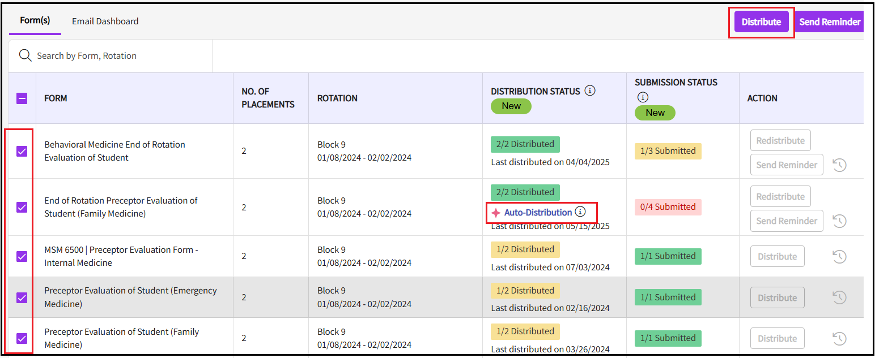Image resolution: width=875 pixels, height=358 pixels.
Task: Uncheck MSM 6500 Preceptor Evaluation checkbox
Action: [x=22, y=256]
